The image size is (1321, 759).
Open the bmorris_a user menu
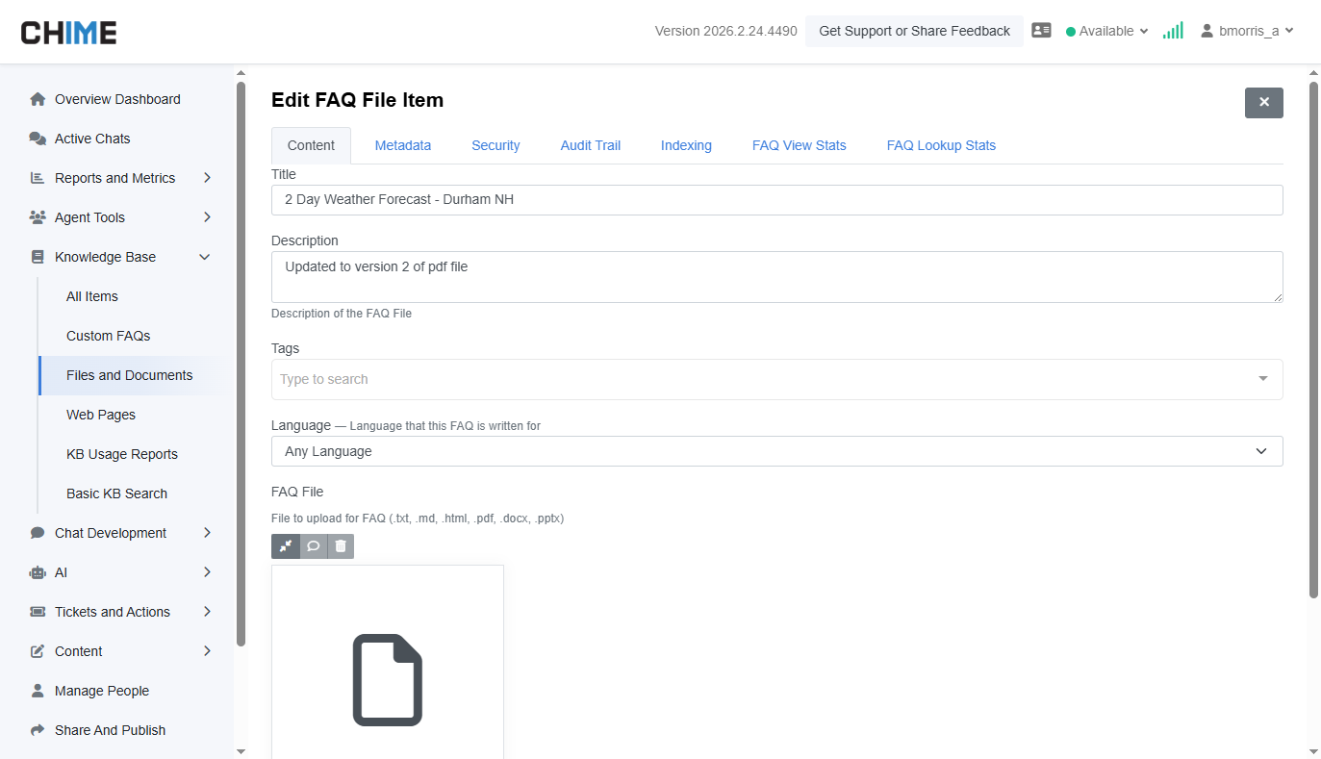click(1247, 31)
